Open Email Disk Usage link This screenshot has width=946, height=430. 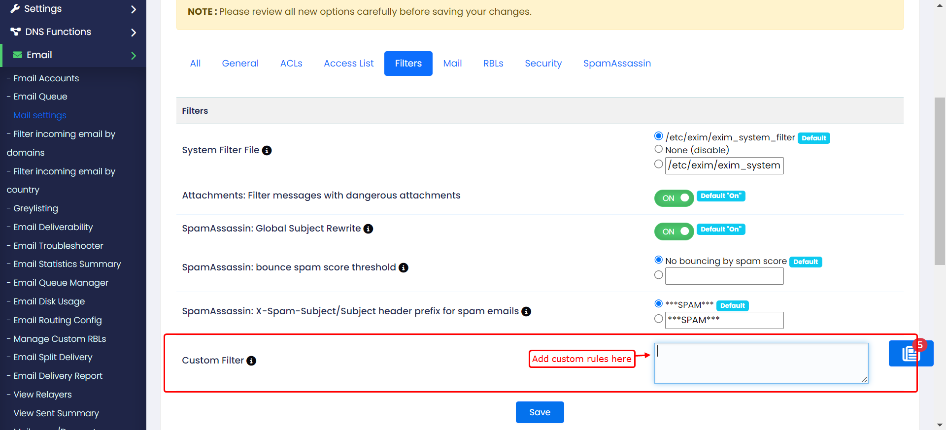[x=49, y=301]
